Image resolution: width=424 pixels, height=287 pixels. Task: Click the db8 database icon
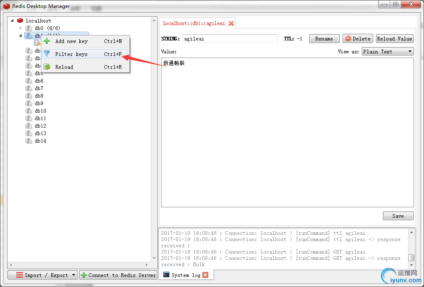click(29, 96)
